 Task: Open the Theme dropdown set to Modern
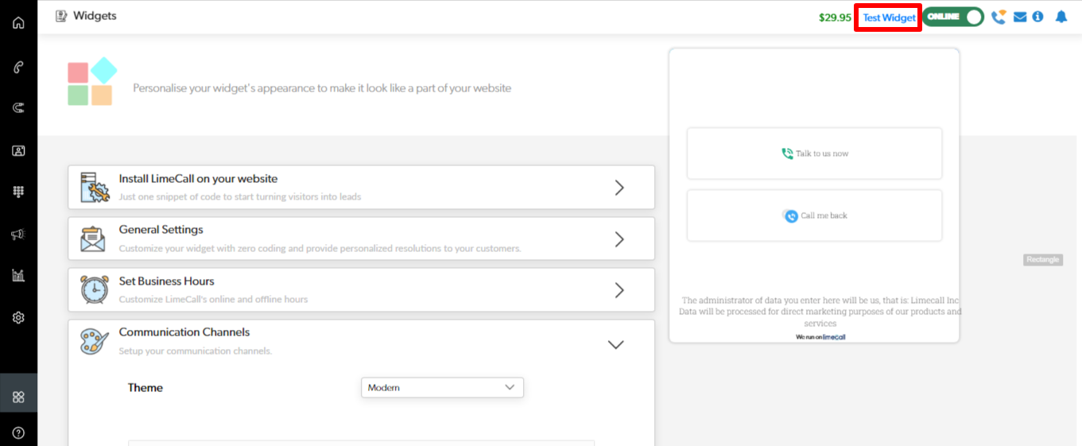point(442,387)
